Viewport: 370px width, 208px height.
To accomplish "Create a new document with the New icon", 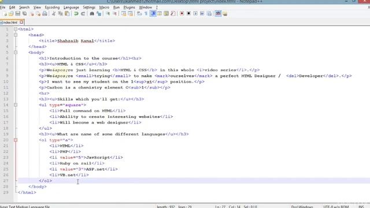I will [5, 14].
